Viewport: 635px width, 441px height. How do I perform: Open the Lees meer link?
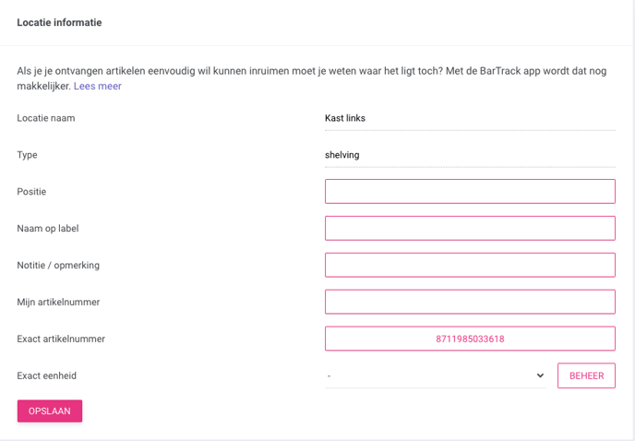click(x=97, y=86)
